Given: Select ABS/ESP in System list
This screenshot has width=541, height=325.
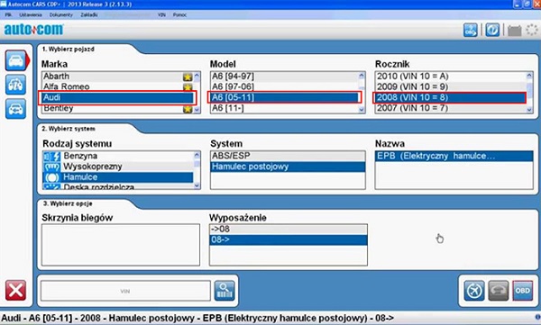Looking at the screenshot, I should (288, 156).
